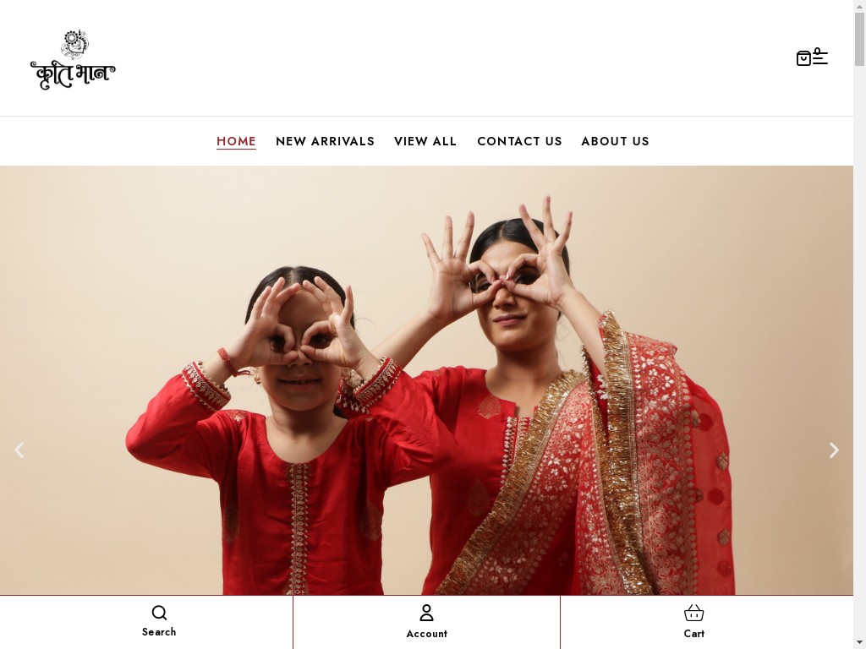
Task: Click the scrollbar up arrow
Action: (860, 5)
